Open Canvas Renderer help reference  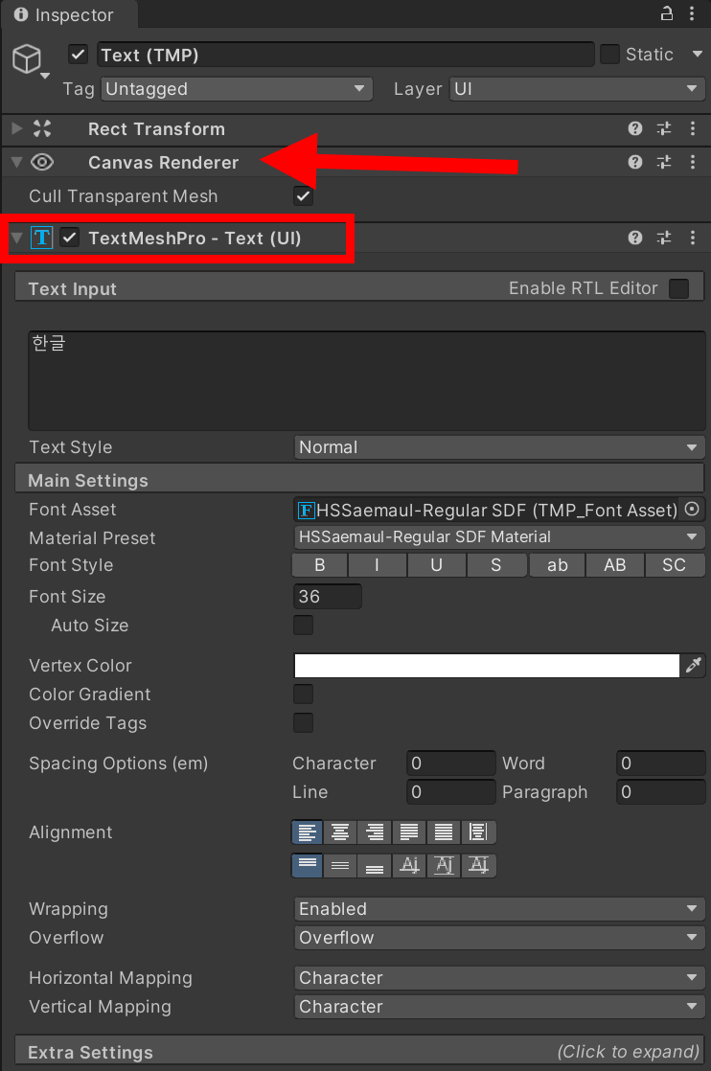635,162
